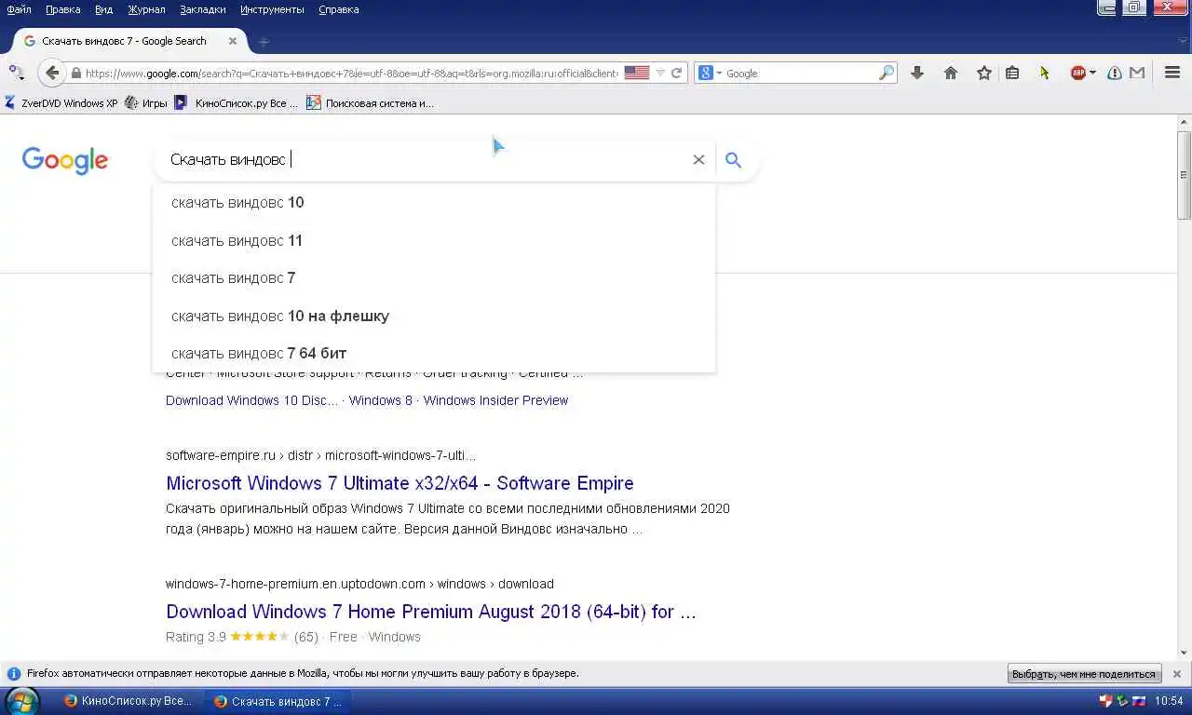Open the Вид menu
This screenshot has width=1192, height=715.
[x=103, y=9]
